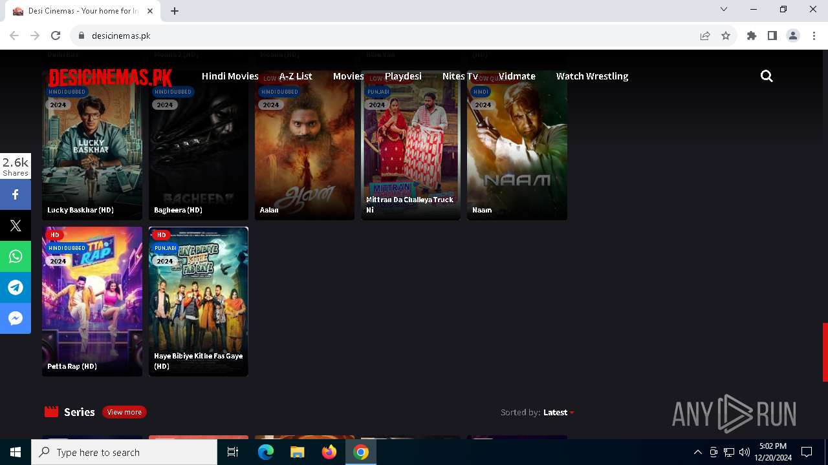Click View more next to Series
Viewport: 828px width, 465px height.
click(x=124, y=412)
